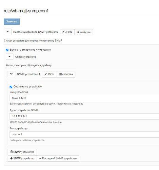Viewport: 159px width, 170px height.
Task: Click the Записать save button
Action: point(12,21)
